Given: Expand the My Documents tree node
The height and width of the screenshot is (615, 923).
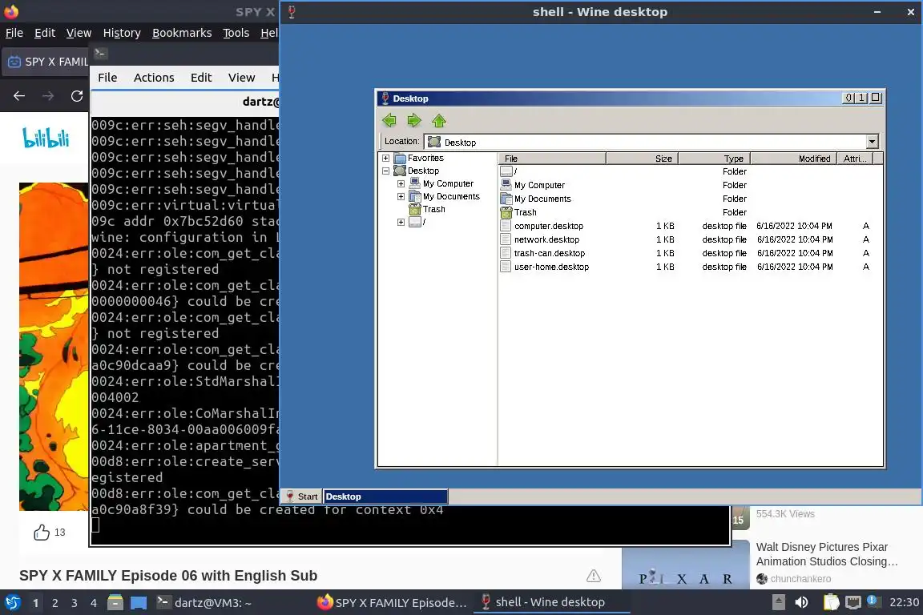Looking at the screenshot, I should 401,196.
